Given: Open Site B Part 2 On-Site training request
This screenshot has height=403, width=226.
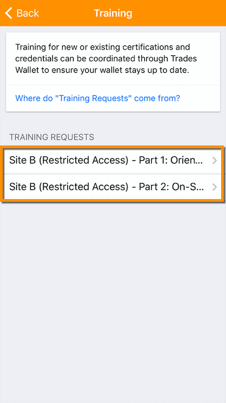Looking at the screenshot, I should (113, 187).
